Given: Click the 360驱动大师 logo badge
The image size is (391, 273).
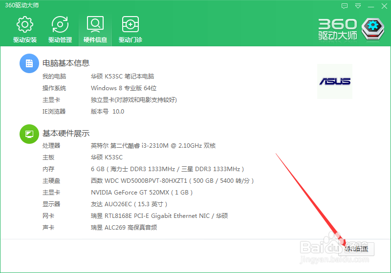Looking at the screenshot, I should (x=373, y=29).
